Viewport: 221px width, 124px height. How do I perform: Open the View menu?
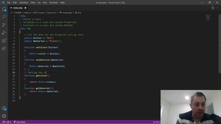tap(33, 2)
